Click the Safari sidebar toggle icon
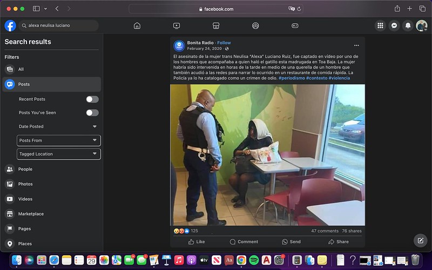This screenshot has height=270, width=432. [36, 9]
